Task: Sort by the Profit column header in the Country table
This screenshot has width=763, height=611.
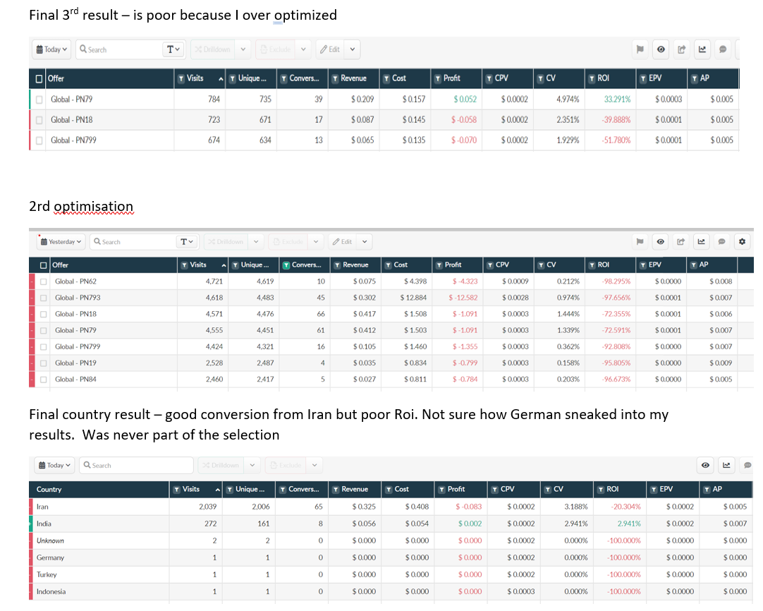Action: 456,489
